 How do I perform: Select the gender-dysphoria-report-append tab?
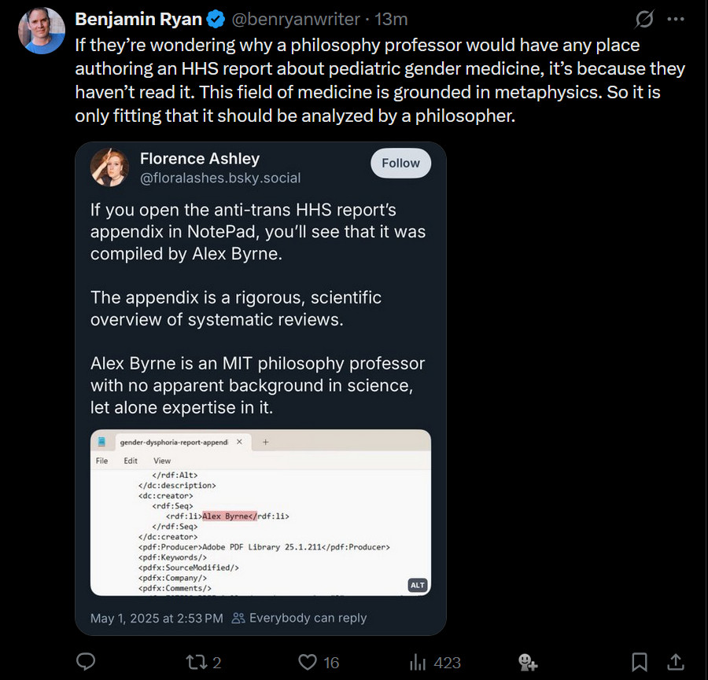(175, 442)
